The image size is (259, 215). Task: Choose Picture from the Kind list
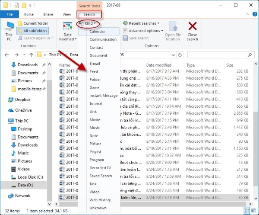(x=95, y=144)
